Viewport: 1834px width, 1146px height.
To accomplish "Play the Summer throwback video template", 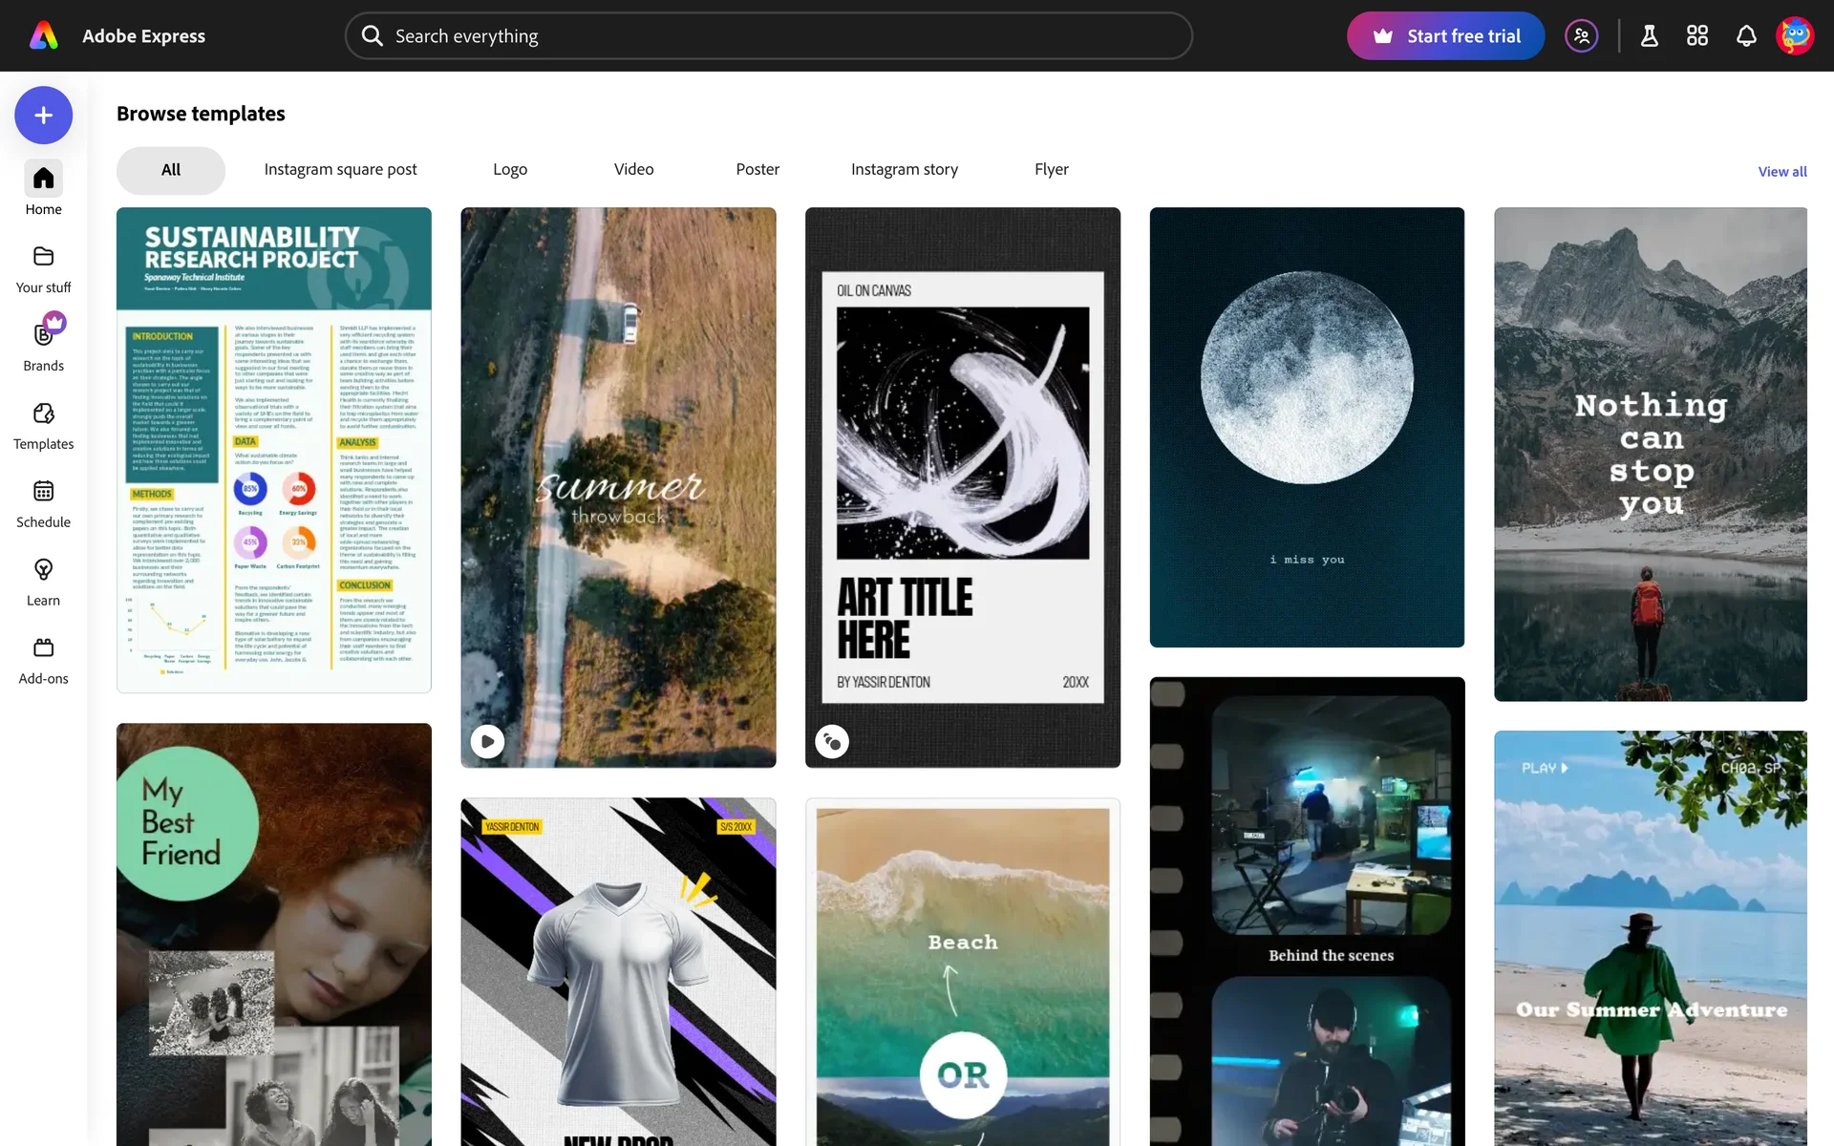I will point(488,741).
